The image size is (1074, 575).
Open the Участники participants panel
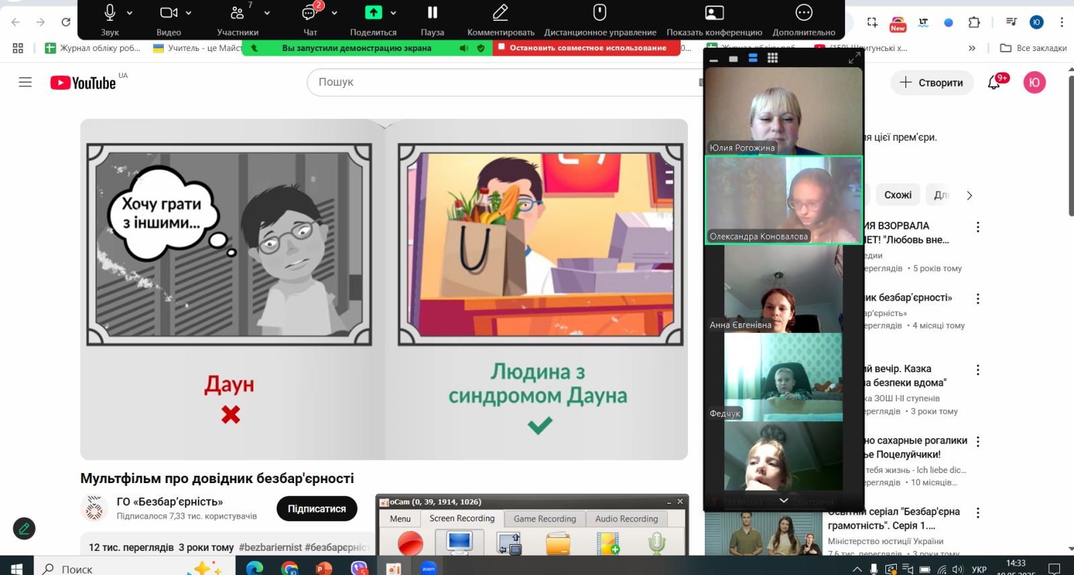237,13
